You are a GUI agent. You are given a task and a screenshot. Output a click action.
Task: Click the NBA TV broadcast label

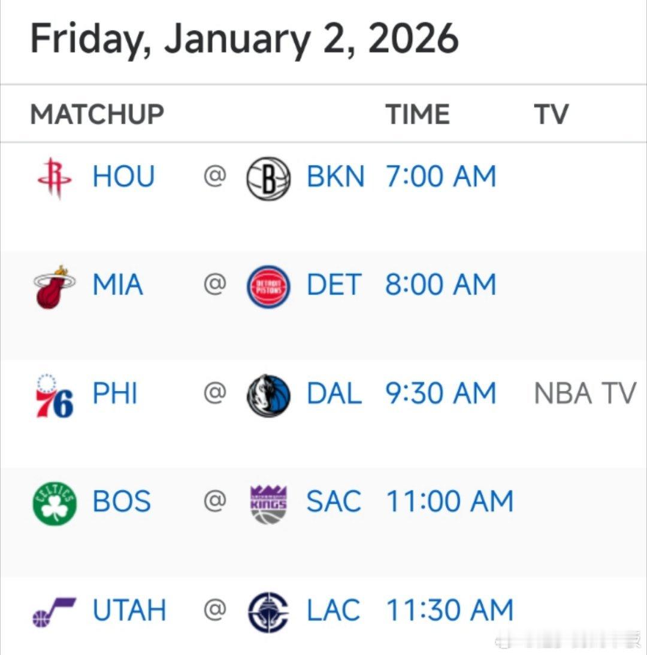585,393
